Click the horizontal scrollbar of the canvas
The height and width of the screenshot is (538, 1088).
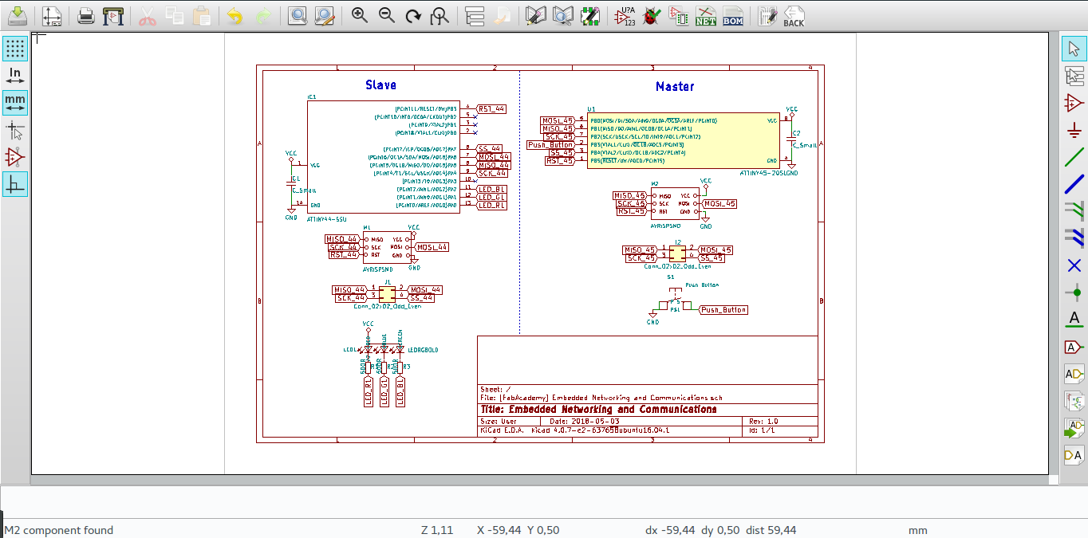pyautogui.click(x=534, y=479)
